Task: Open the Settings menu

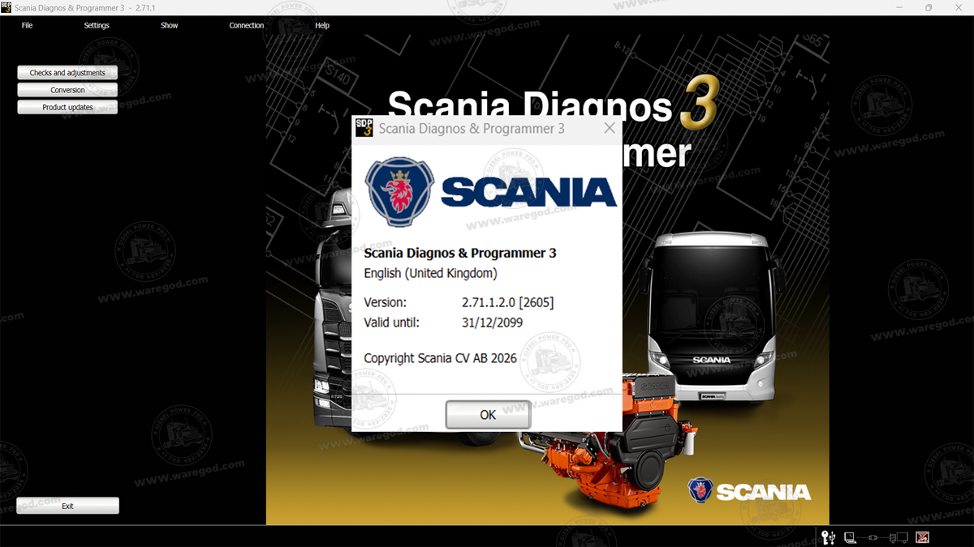Action: pos(97,25)
